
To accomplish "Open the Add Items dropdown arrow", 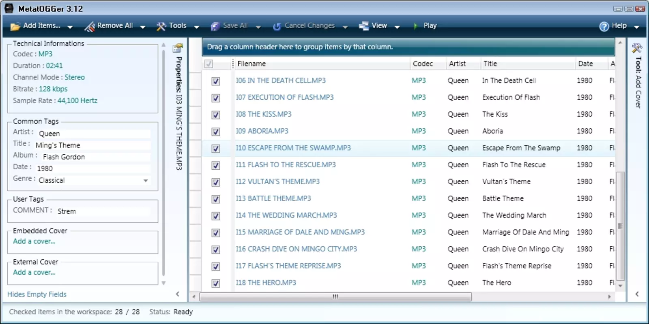I will pos(70,27).
